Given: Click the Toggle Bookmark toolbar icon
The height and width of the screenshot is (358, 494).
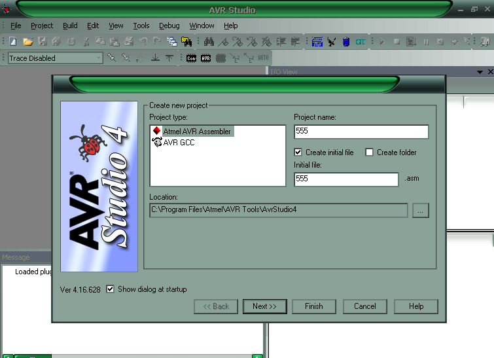Looking at the screenshot, I should (223, 41).
